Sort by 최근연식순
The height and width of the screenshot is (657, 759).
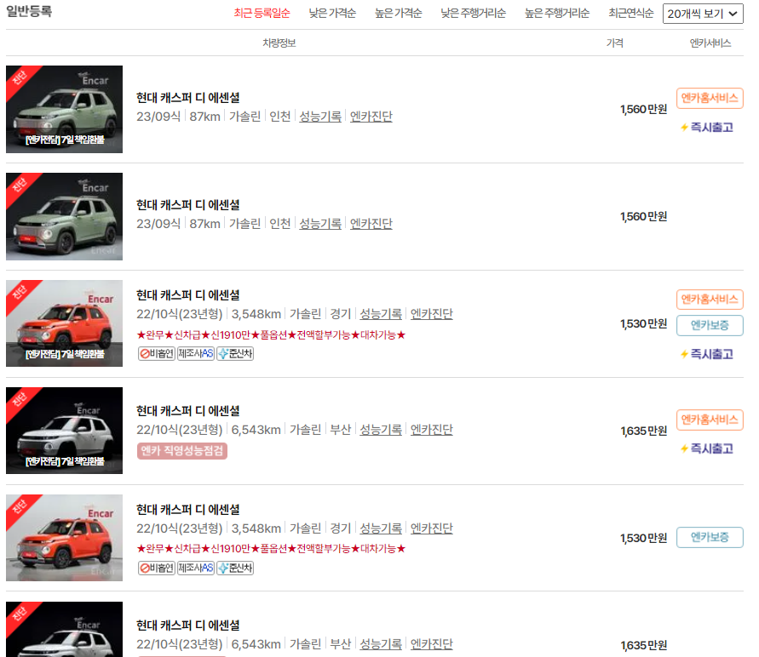tap(631, 13)
